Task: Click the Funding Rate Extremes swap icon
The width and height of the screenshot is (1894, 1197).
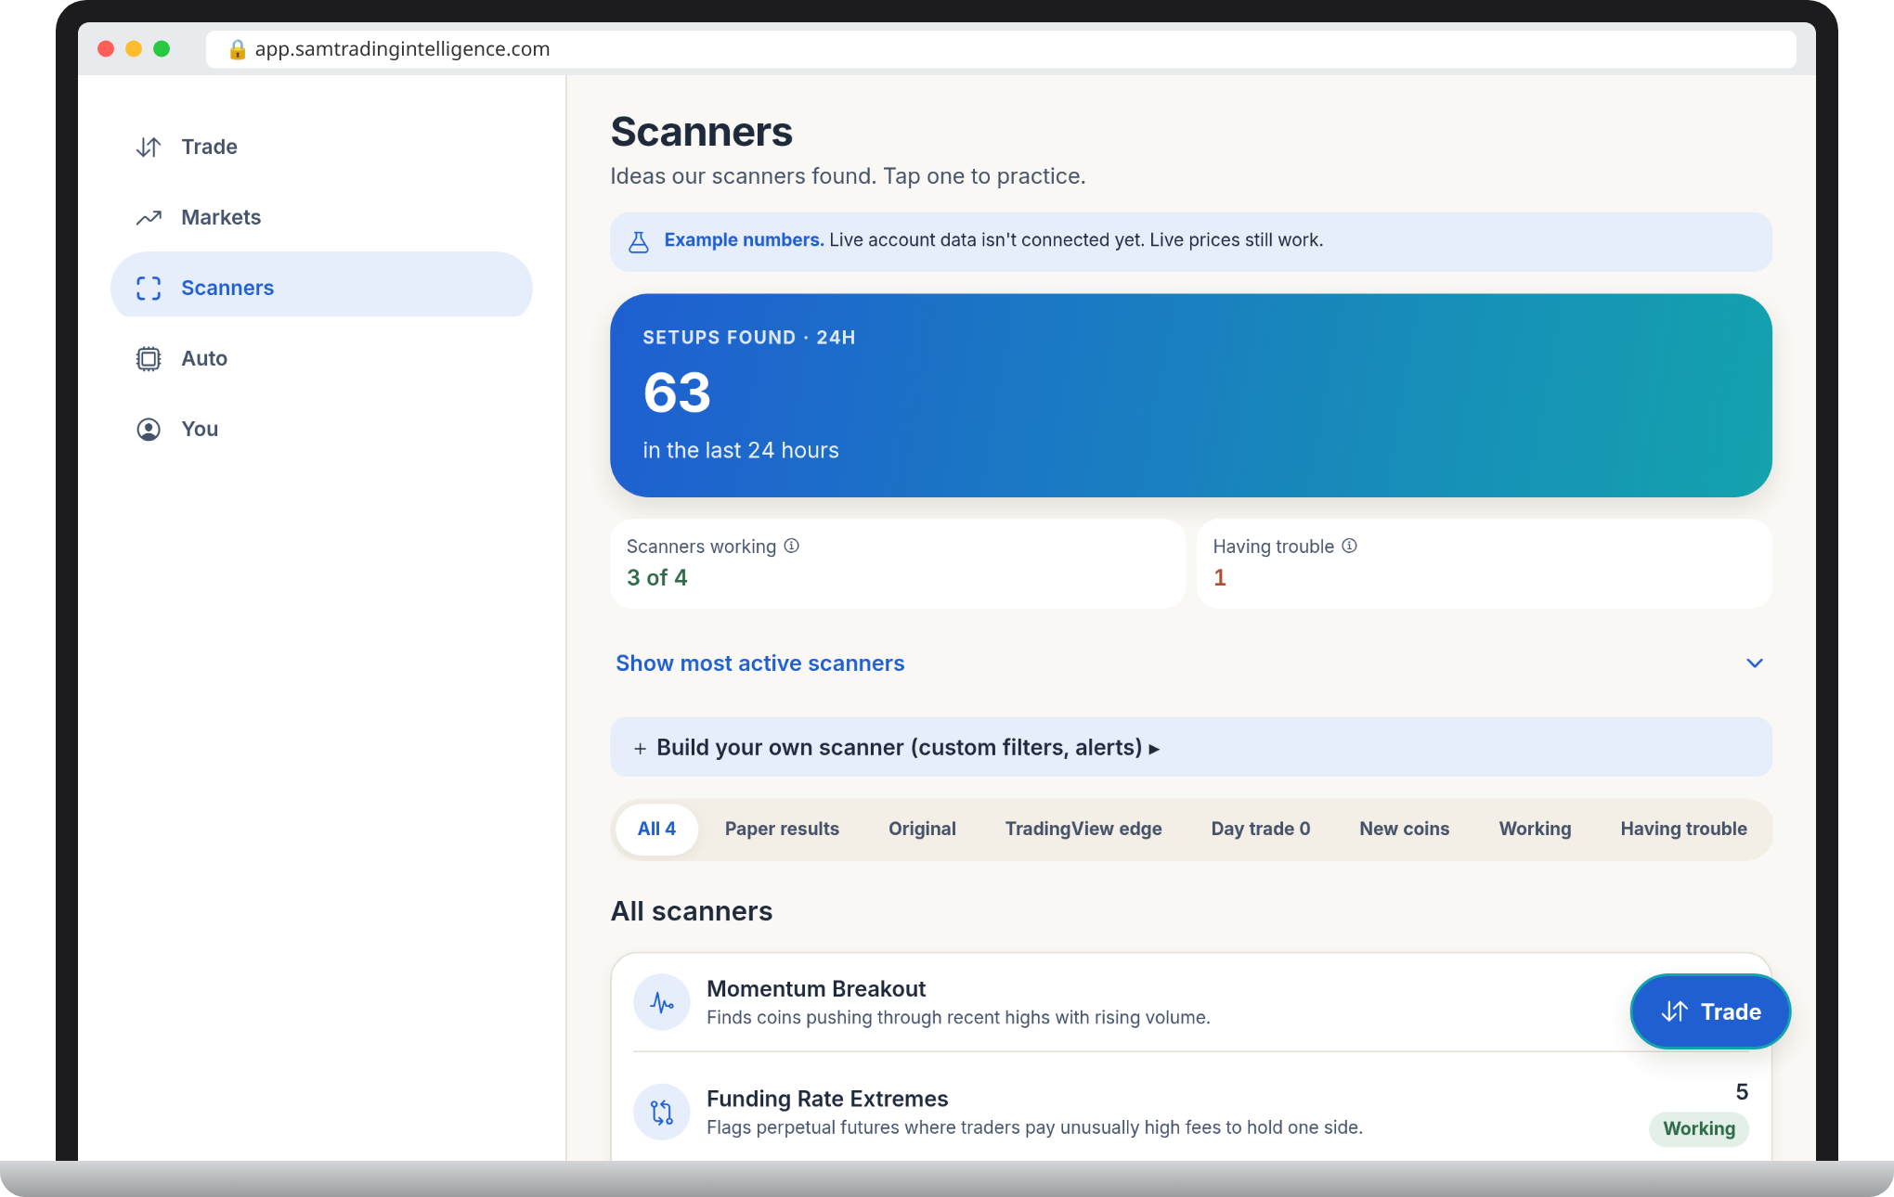Action: click(x=662, y=1112)
